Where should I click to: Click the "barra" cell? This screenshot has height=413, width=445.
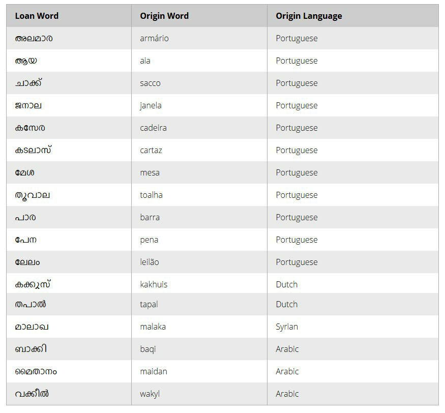(x=150, y=217)
